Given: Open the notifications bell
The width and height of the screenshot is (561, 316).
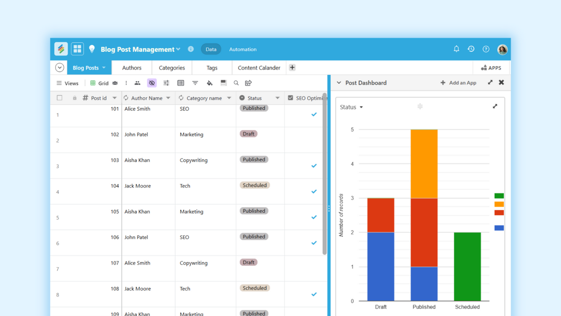Looking at the screenshot, I should (456, 49).
